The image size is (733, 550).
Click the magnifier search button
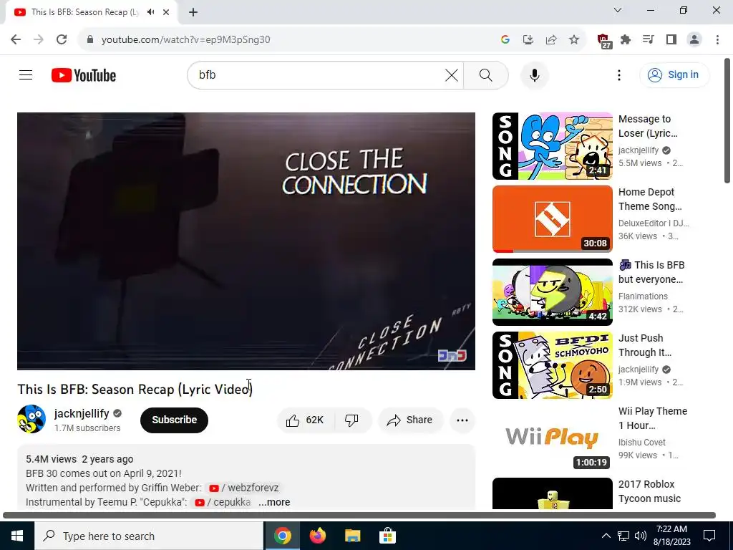pos(486,75)
